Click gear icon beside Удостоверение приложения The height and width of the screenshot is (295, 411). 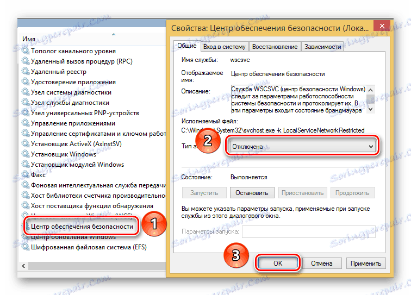(x=26, y=81)
